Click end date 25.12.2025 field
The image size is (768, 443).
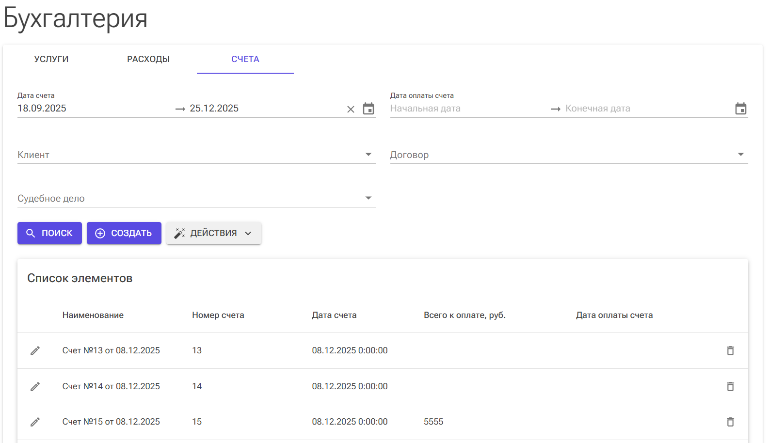click(266, 108)
